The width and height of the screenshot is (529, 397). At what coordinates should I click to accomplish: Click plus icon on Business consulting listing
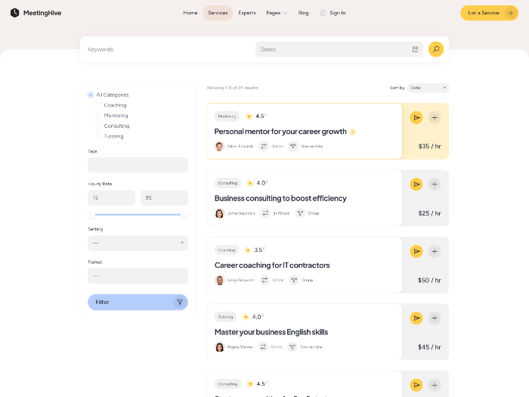click(x=435, y=184)
